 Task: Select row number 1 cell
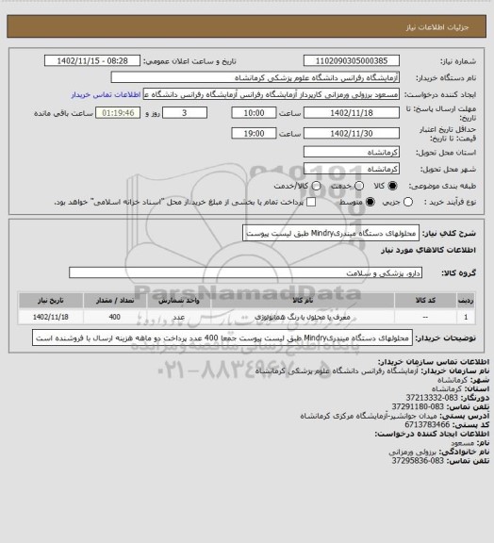(466, 317)
